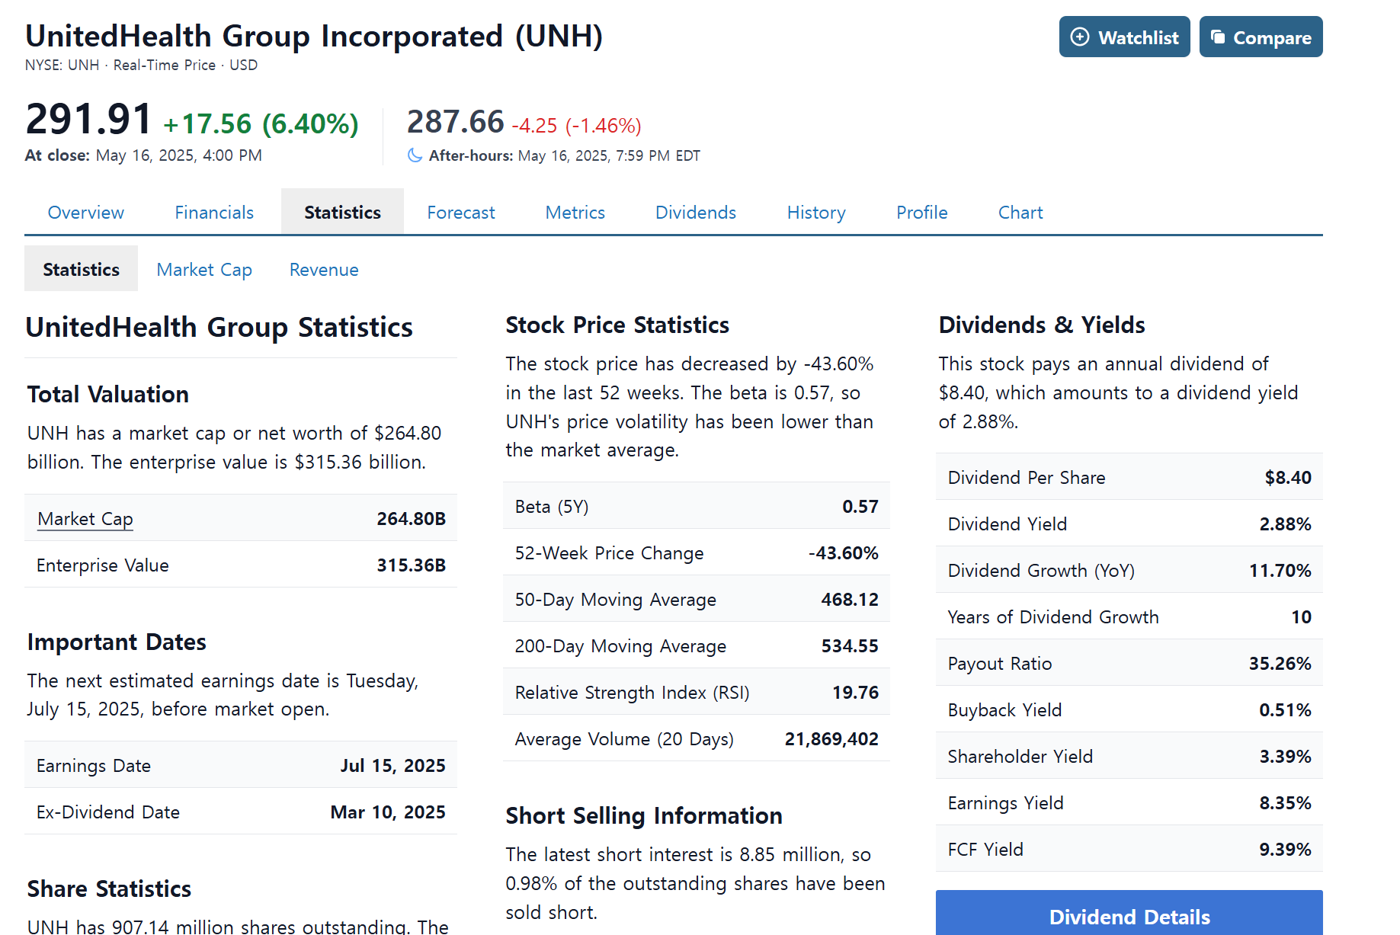Click the -43.60% table value
Viewport: 1400px width, 935px height.
(844, 553)
